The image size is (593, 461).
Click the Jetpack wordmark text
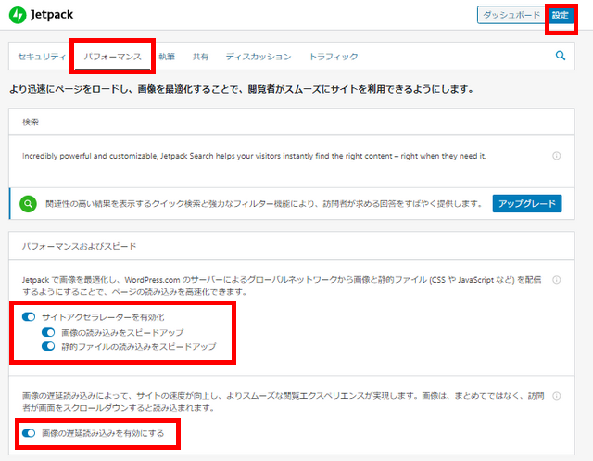coord(52,15)
